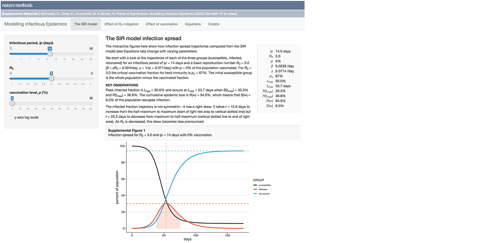Click the "Modelling Infectious Epidemics" heading
Image resolution: width=487 pixels, height=243 pixels.
(x=35, y=24)
